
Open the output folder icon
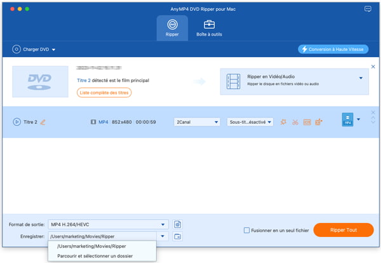(178, 236)
